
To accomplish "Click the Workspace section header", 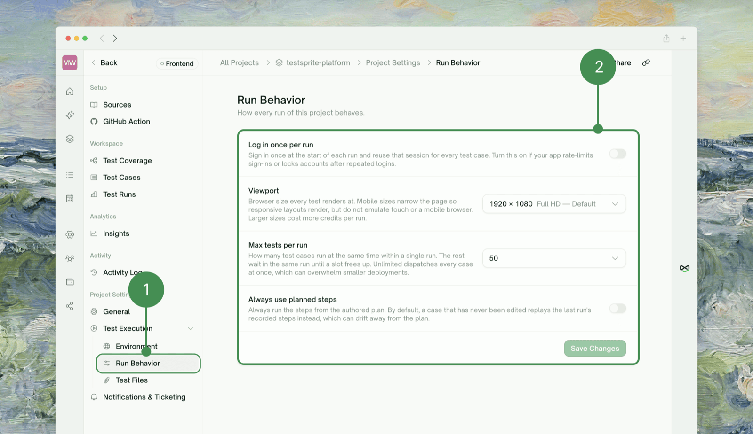I will (106, 144).
